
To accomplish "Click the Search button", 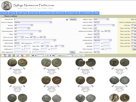I will (x=73, y=19).
